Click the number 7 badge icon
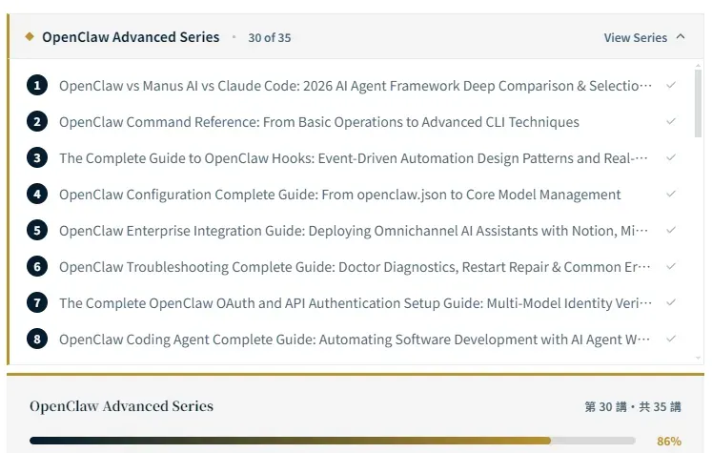The height and width of the screenshot is (453, 712). 37,302
